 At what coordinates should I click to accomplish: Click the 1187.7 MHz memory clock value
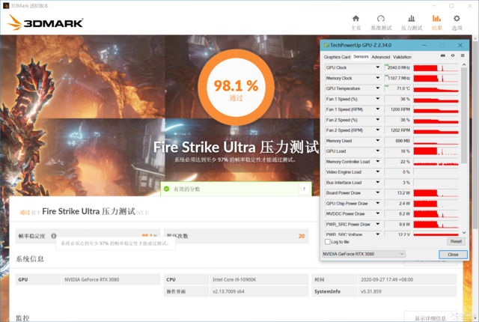[x=397, y=78]
